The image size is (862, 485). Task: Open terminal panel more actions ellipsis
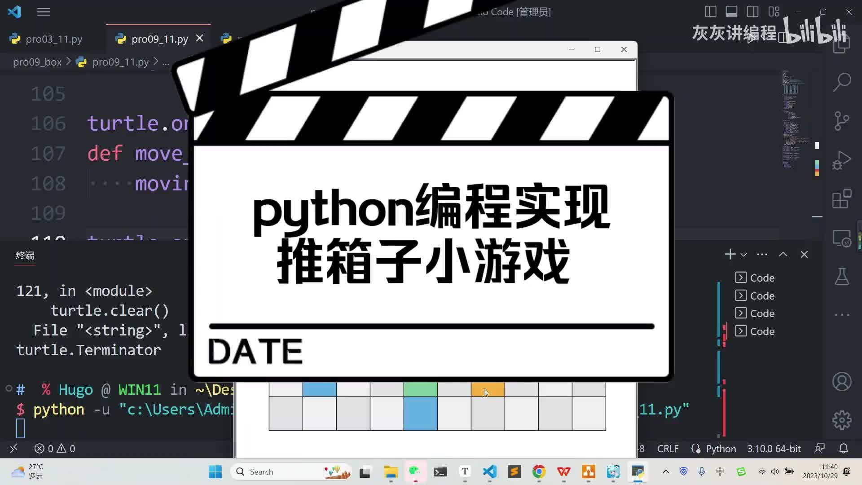(762, 255)
